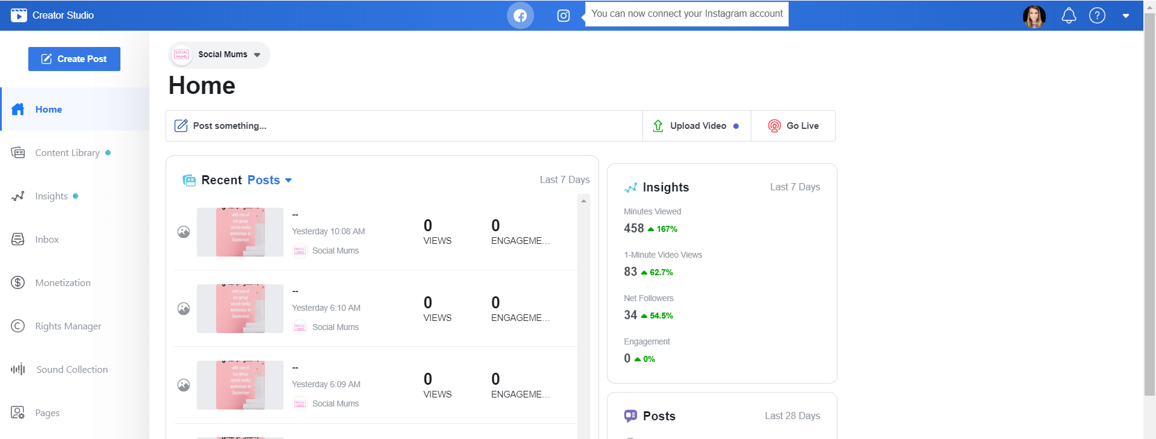
Task: Go to Insights in sidebar
Action: coord(51,196)
